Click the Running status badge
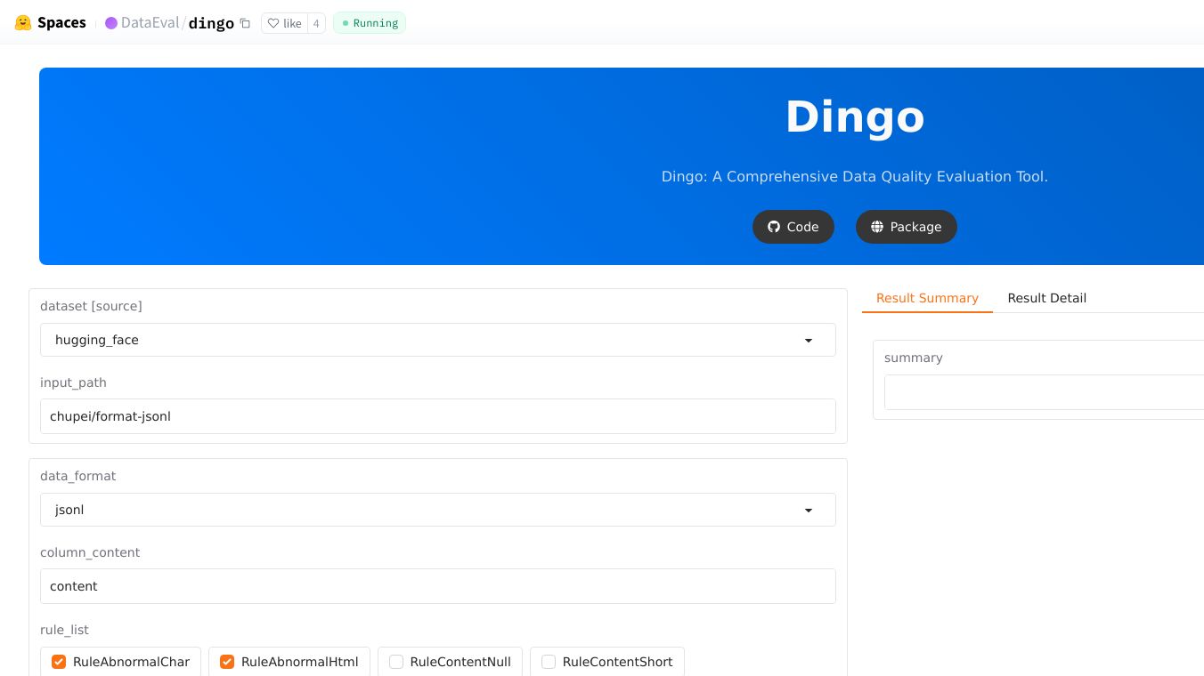The height and width of the screenshot is (676, 1204). click(x=370, y=23)
